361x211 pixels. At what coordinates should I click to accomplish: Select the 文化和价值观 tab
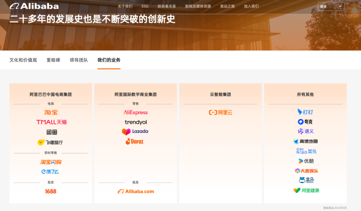tap(23, 60)
